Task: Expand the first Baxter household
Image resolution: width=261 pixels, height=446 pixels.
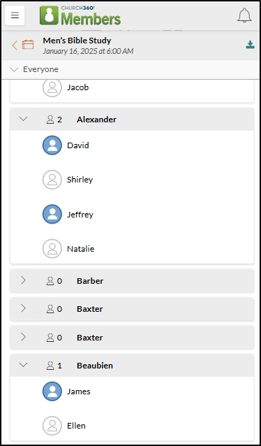Action: (23, 308)
